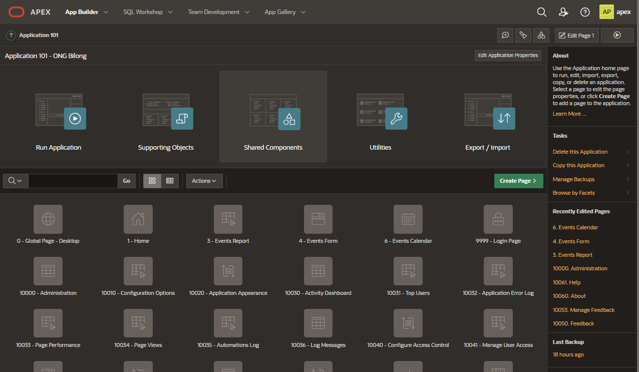Open the Shared Components tile
This screenshot has width=639, height=372.
273,116
